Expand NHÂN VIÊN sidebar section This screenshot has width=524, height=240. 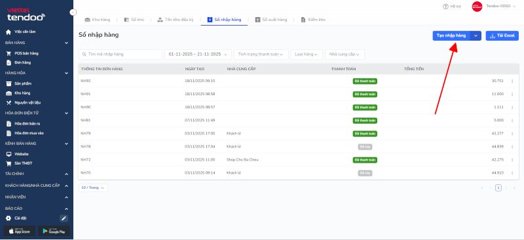click(x=67, y=197)
